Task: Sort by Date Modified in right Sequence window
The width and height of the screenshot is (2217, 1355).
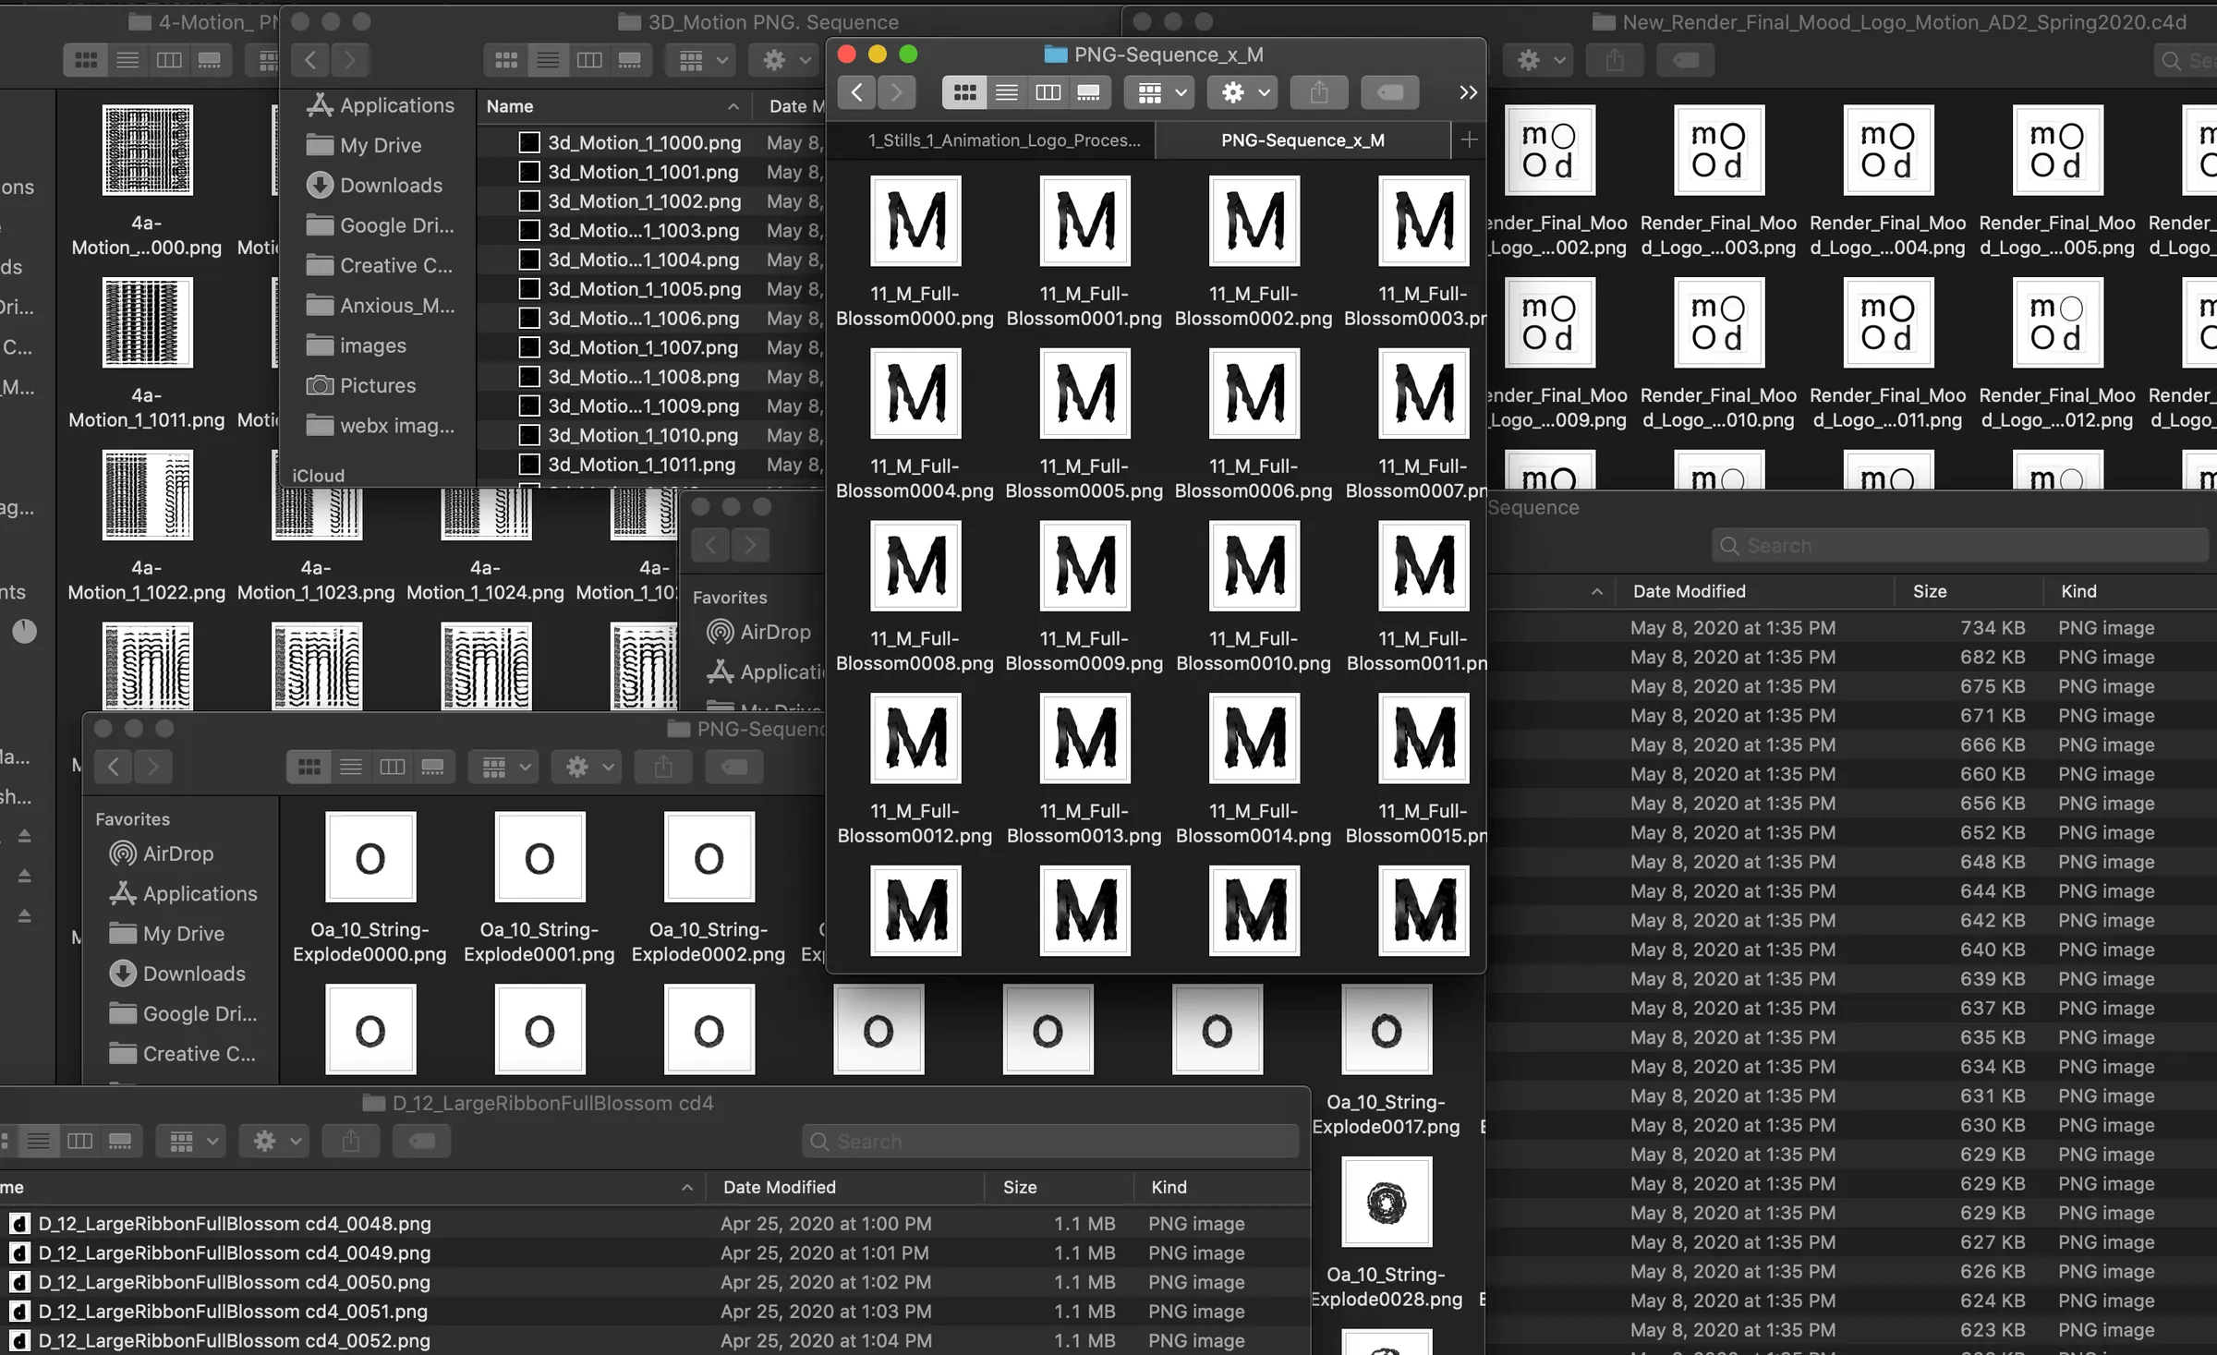Action: 1755,591
